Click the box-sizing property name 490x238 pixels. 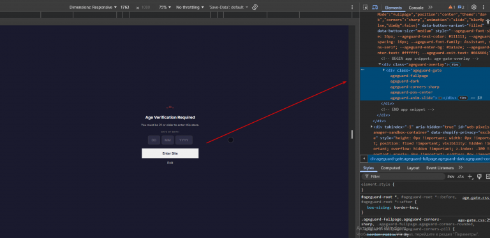coord(378,207)
